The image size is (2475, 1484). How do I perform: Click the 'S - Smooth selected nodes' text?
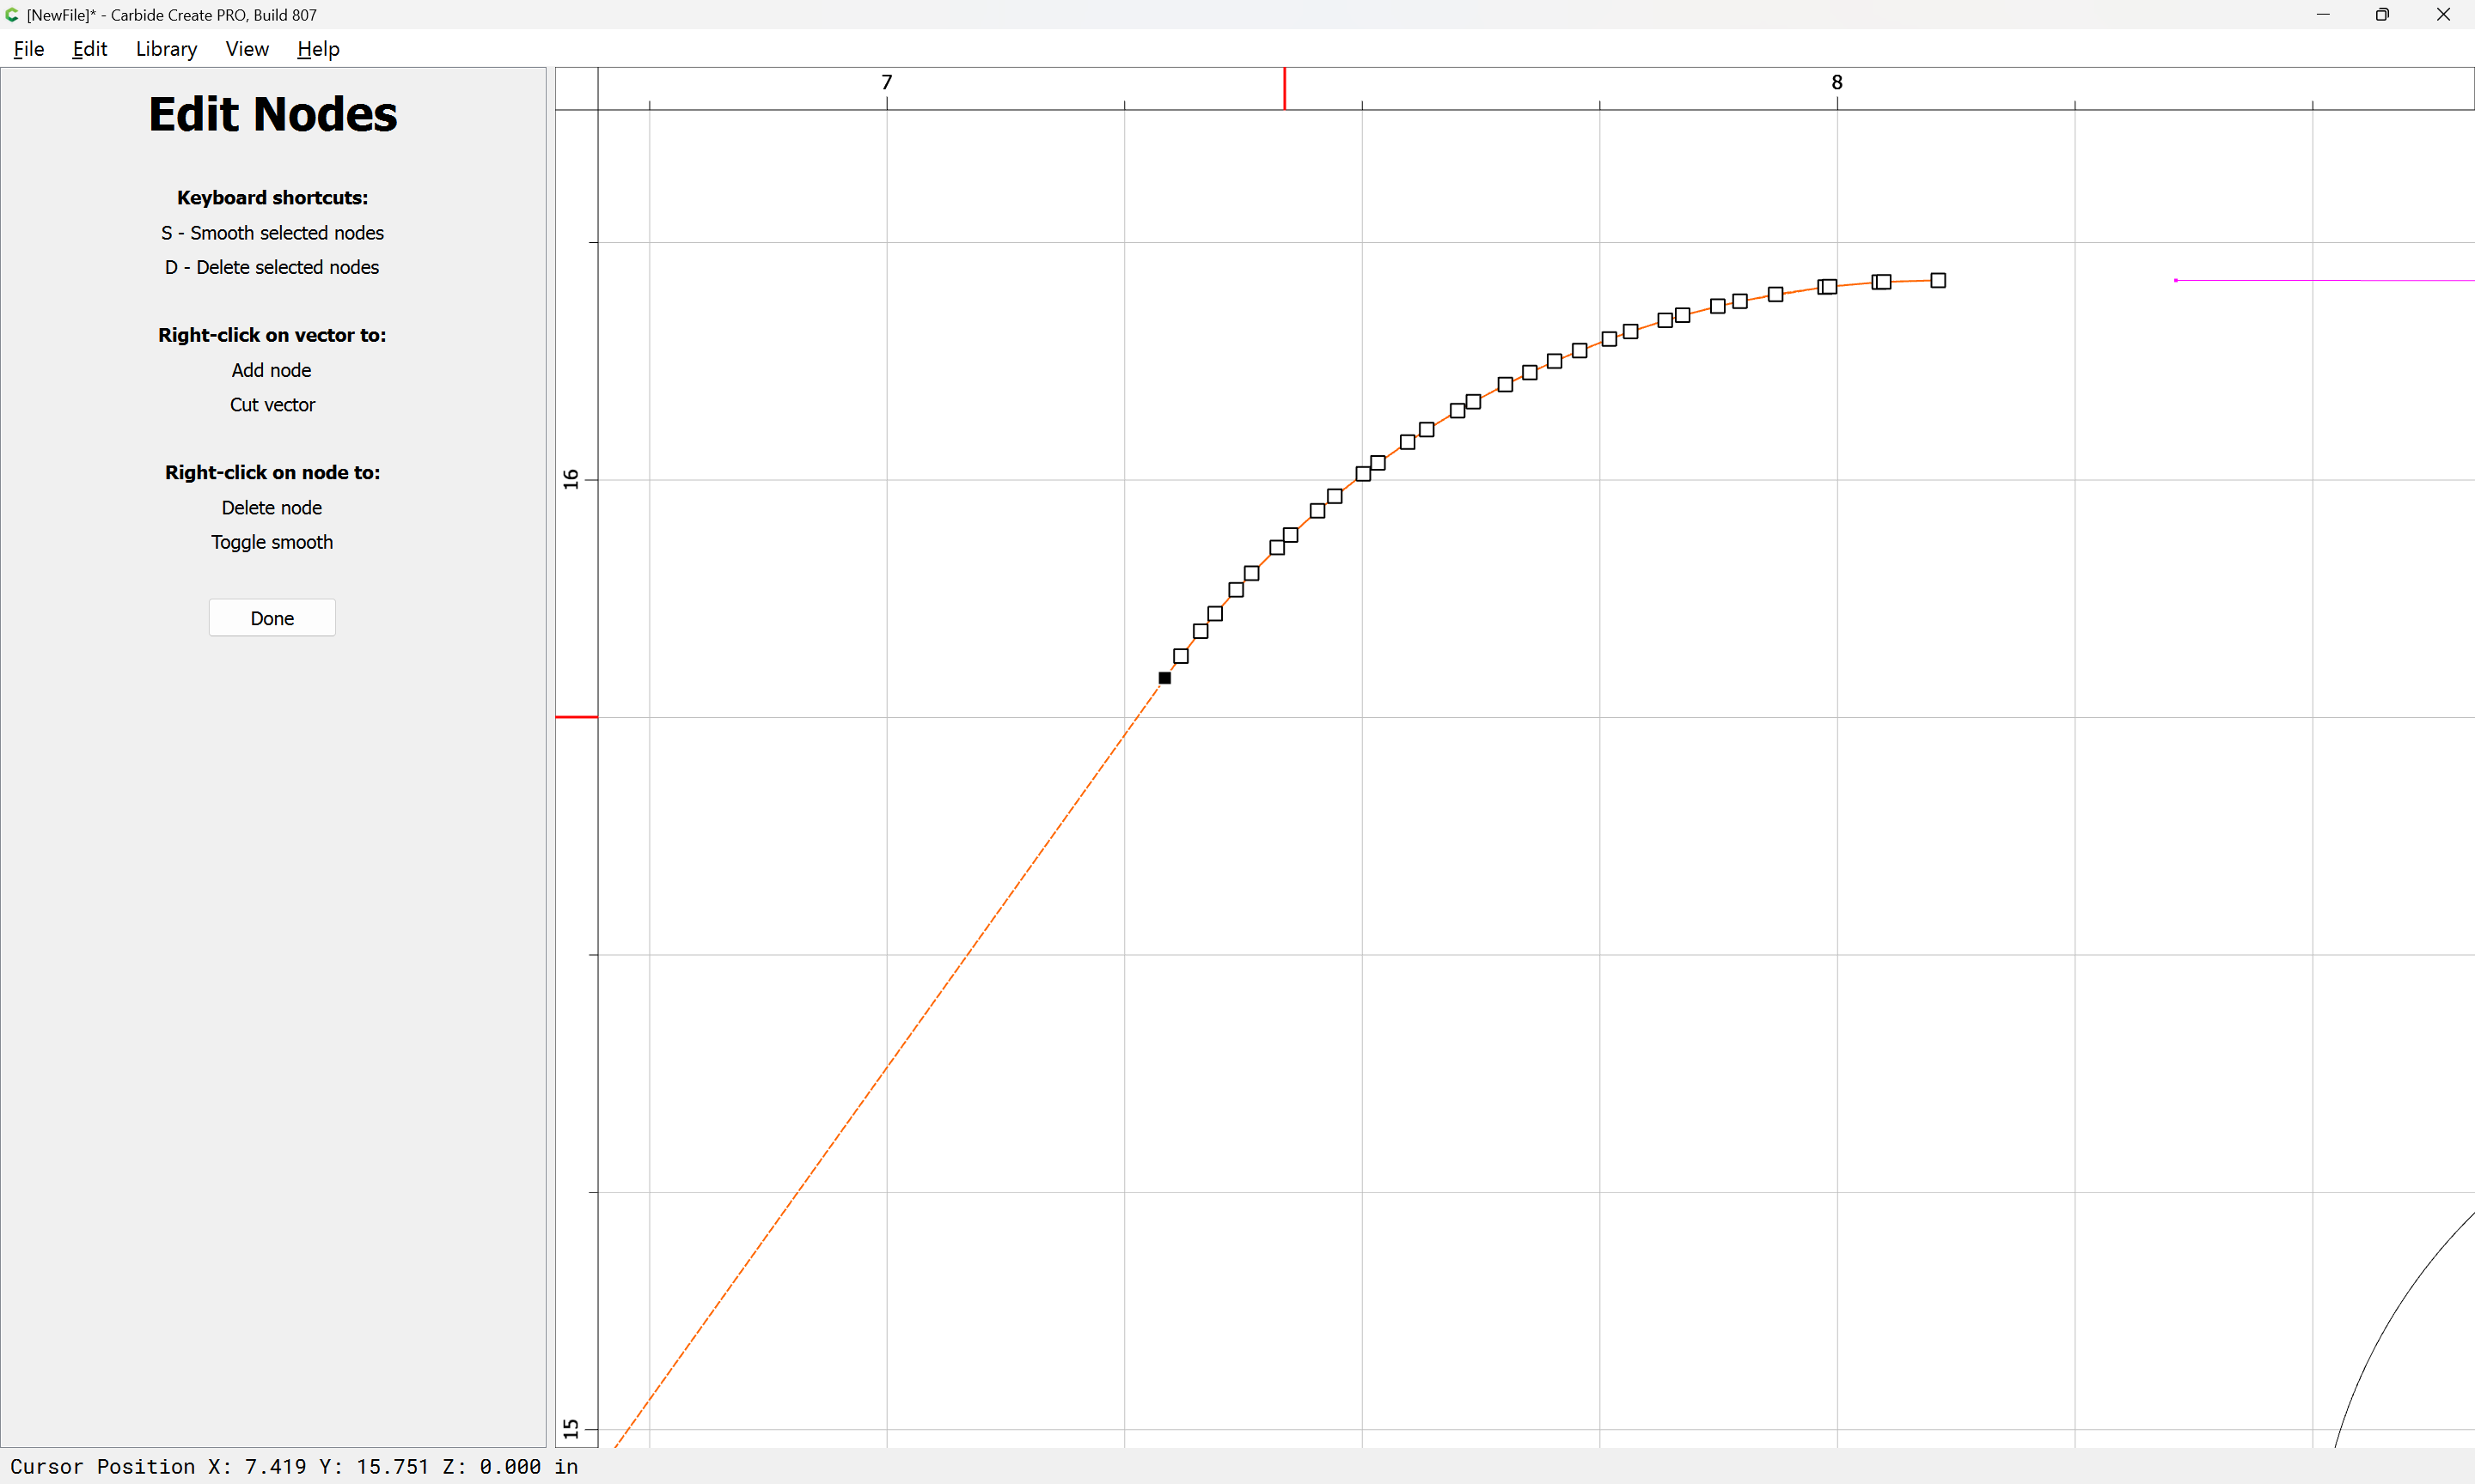272,233
